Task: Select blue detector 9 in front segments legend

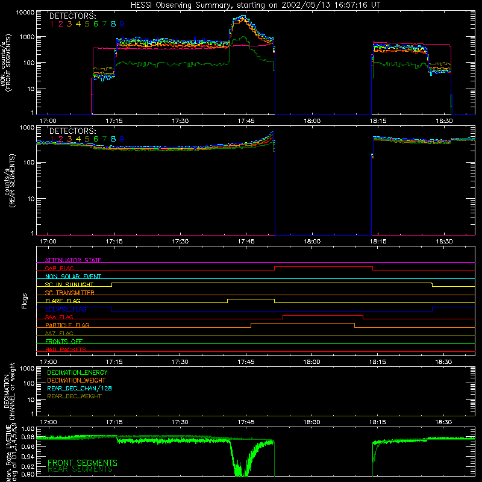Action: pos(122,24)
